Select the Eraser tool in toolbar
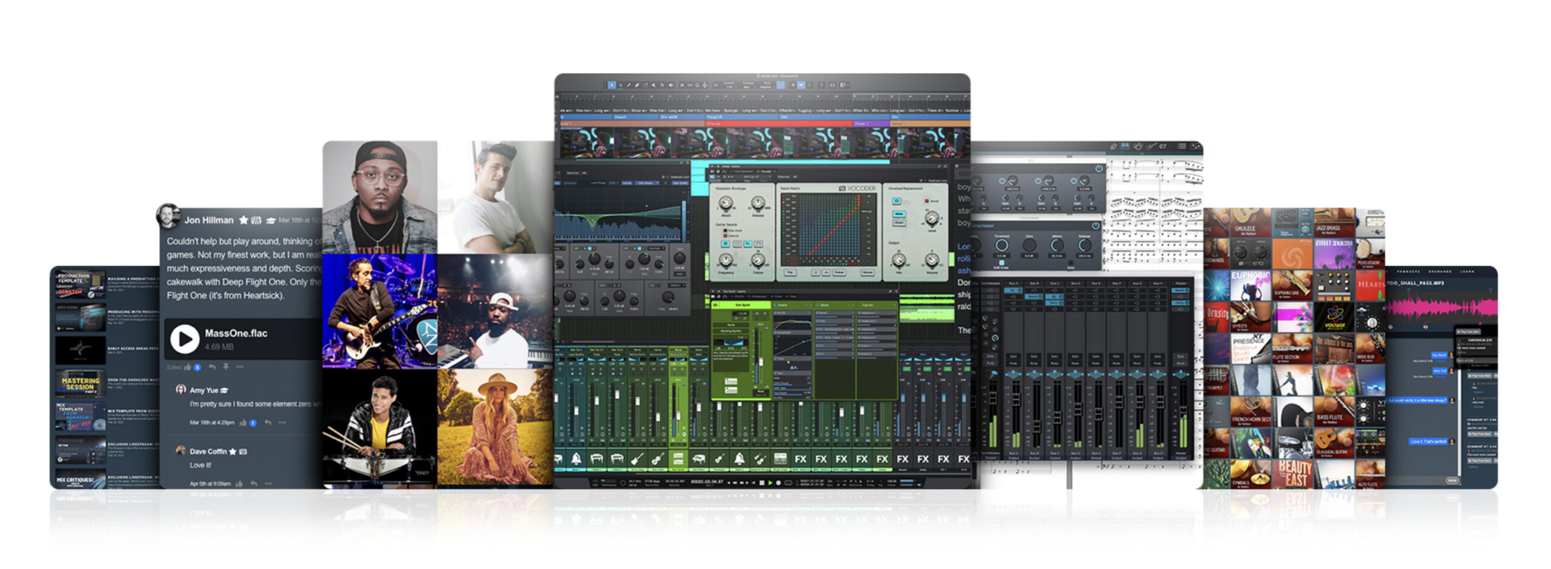This screenshot has height=569, width=1551. (637, 85)
